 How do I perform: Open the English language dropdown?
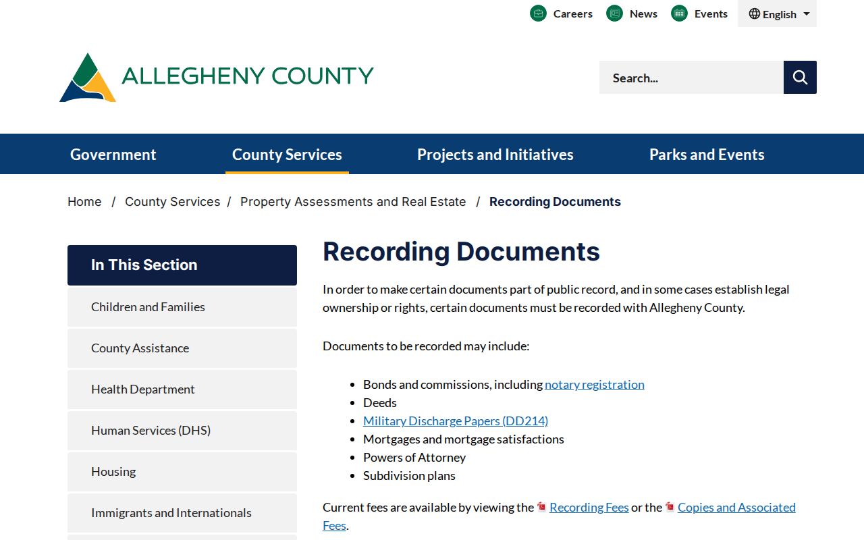pyautogui.click(x=777, y=13)
